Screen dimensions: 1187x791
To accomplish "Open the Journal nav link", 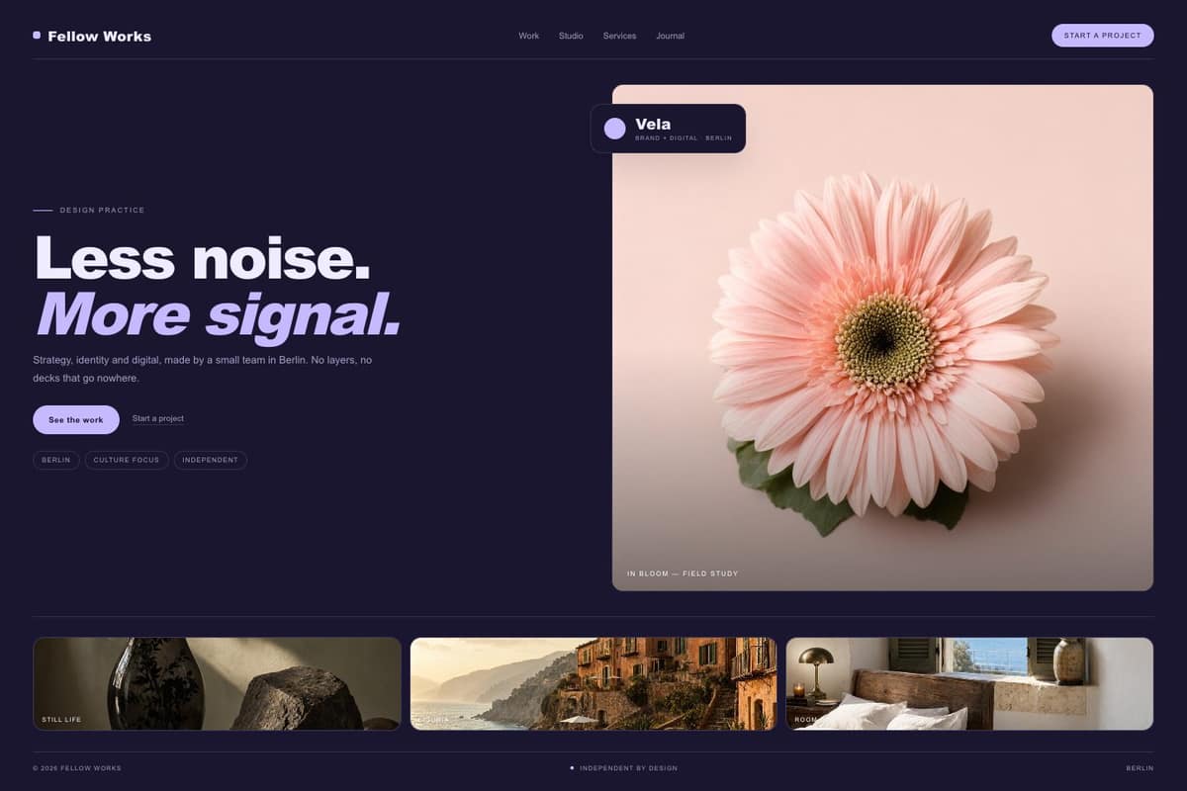I will pos(670,36).
